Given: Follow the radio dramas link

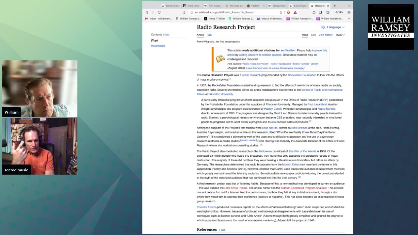Looking at the screenshot, I should click(x=299, y=128).
